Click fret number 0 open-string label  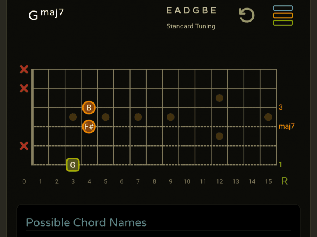pyautogui.click(x=24, y=181)
